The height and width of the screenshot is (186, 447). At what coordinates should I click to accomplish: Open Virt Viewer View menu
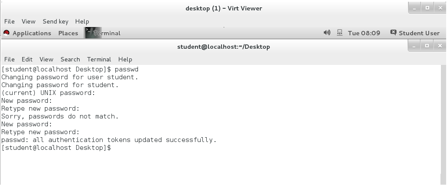click(x=28, y=21)
